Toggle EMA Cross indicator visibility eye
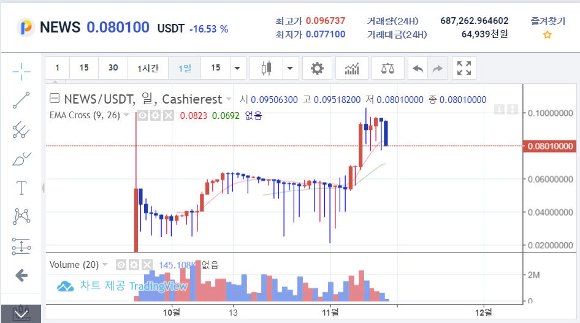Viewport: 580px width, 323px height. click(x=142, y=116)
